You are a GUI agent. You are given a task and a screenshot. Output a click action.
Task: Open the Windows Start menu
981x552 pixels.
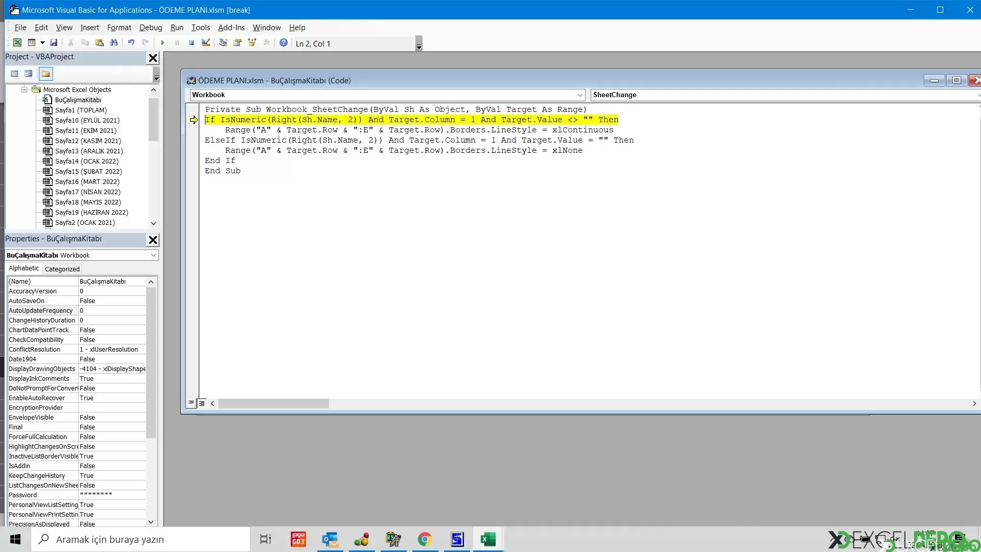click(x=15, y=539)
